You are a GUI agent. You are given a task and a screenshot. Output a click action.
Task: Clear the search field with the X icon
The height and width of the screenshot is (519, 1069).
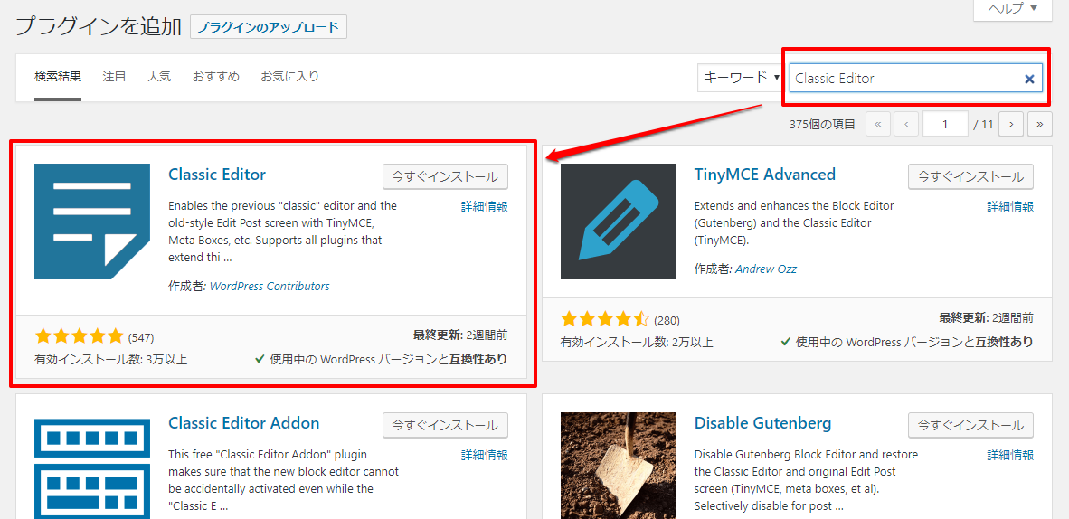[x=1029, y=79]
